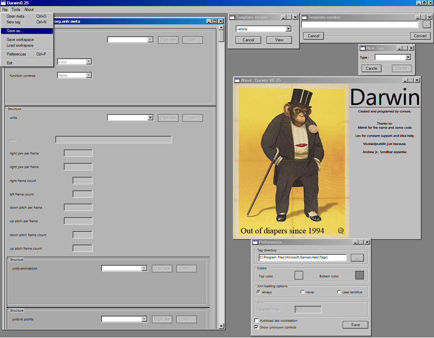434x338 pixels.
Task: Maximize the org.antr.meta window
Action: click(214, 21)
